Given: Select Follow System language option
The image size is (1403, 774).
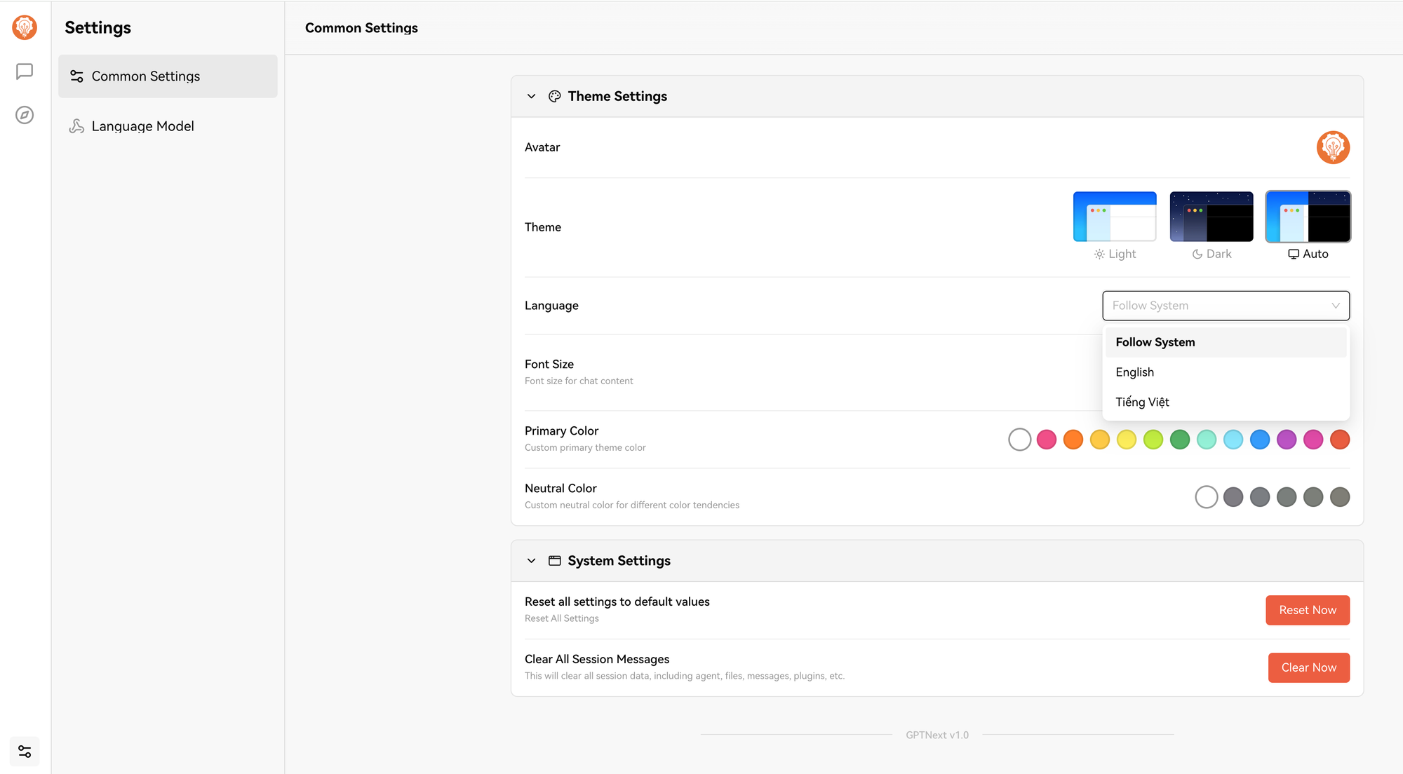Looking at the screenshot, I should click(1226, 342).
